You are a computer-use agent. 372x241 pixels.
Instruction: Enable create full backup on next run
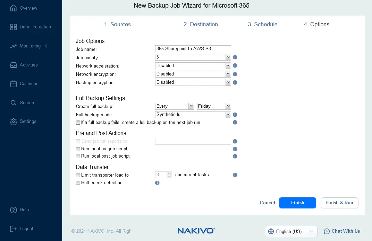(78, 123)
